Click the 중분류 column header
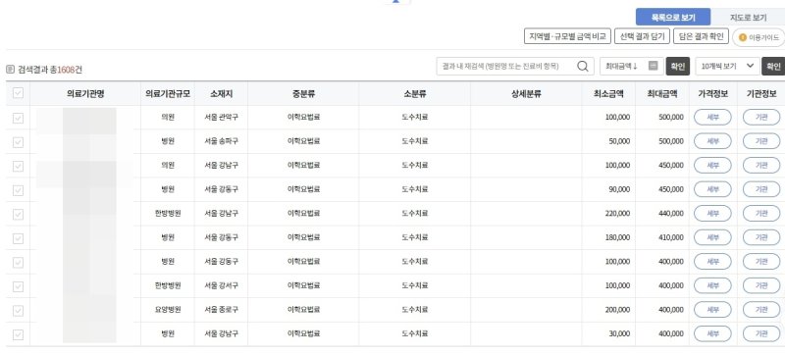The height and width of the screenshot is (355, 785). (303, 93)
